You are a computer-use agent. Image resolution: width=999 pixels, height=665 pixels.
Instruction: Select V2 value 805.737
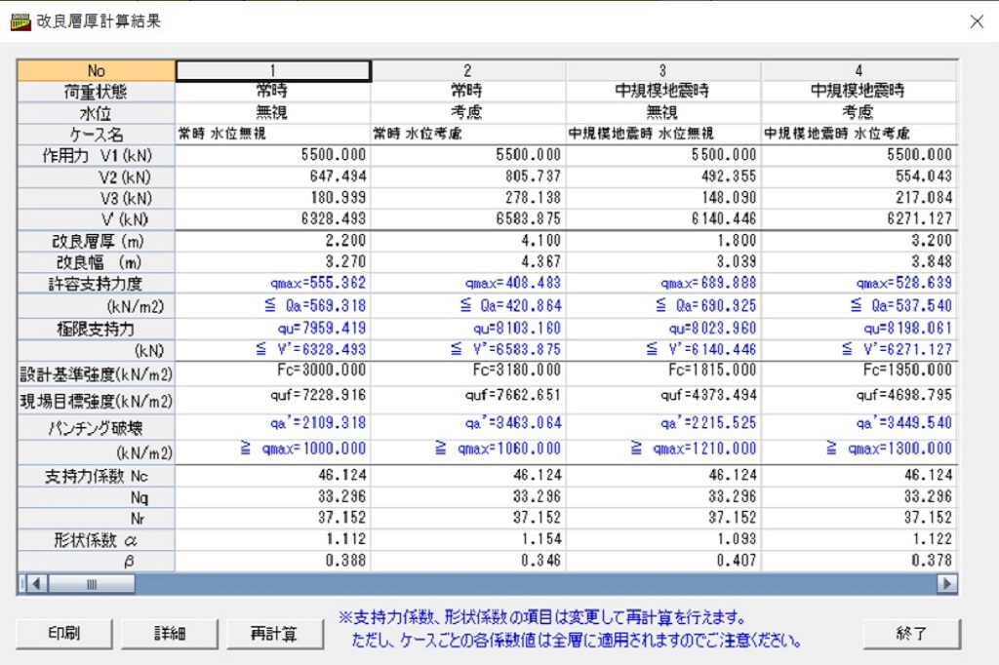tap(467, 176)
